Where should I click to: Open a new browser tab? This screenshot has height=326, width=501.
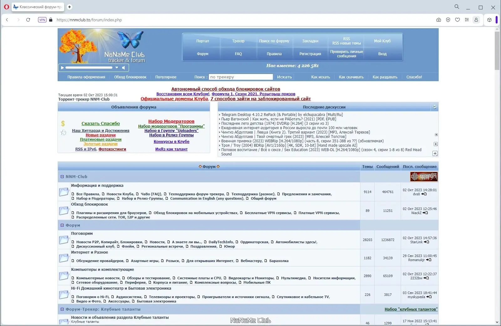tap(70, 7)
